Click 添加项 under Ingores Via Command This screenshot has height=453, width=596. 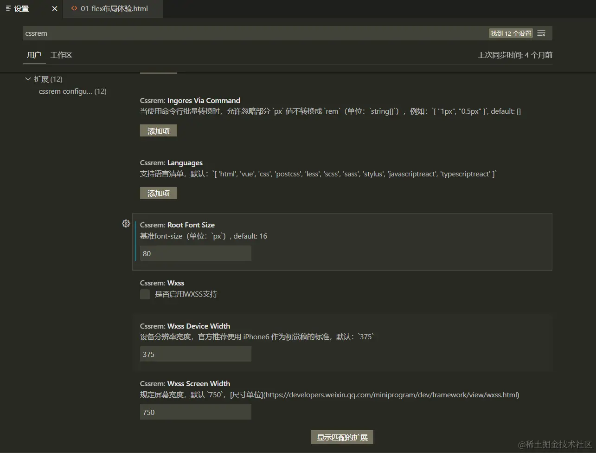(x=158, y=130)
